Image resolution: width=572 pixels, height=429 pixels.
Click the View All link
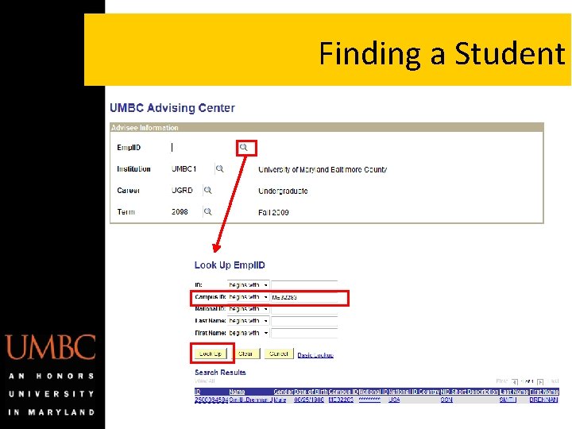pyautogui.click(x=205, y=381)
